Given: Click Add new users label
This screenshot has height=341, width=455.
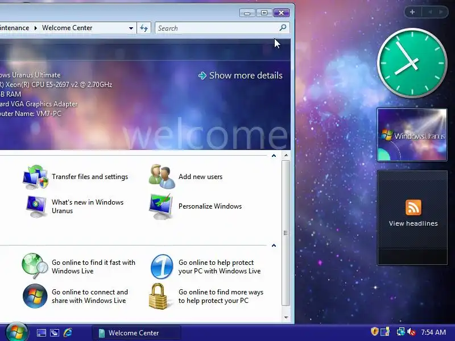Looking at the screenshot, I should click(201, 177).
